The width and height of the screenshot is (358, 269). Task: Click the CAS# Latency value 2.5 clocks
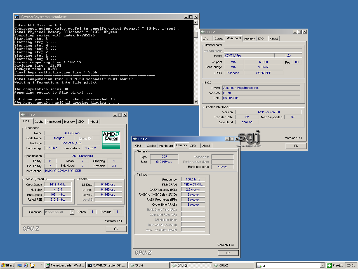[193, 189]
